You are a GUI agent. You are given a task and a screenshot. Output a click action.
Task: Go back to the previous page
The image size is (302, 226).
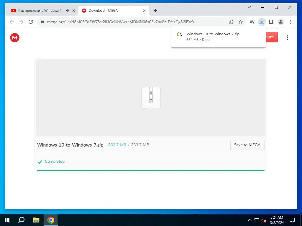(12, 22)
